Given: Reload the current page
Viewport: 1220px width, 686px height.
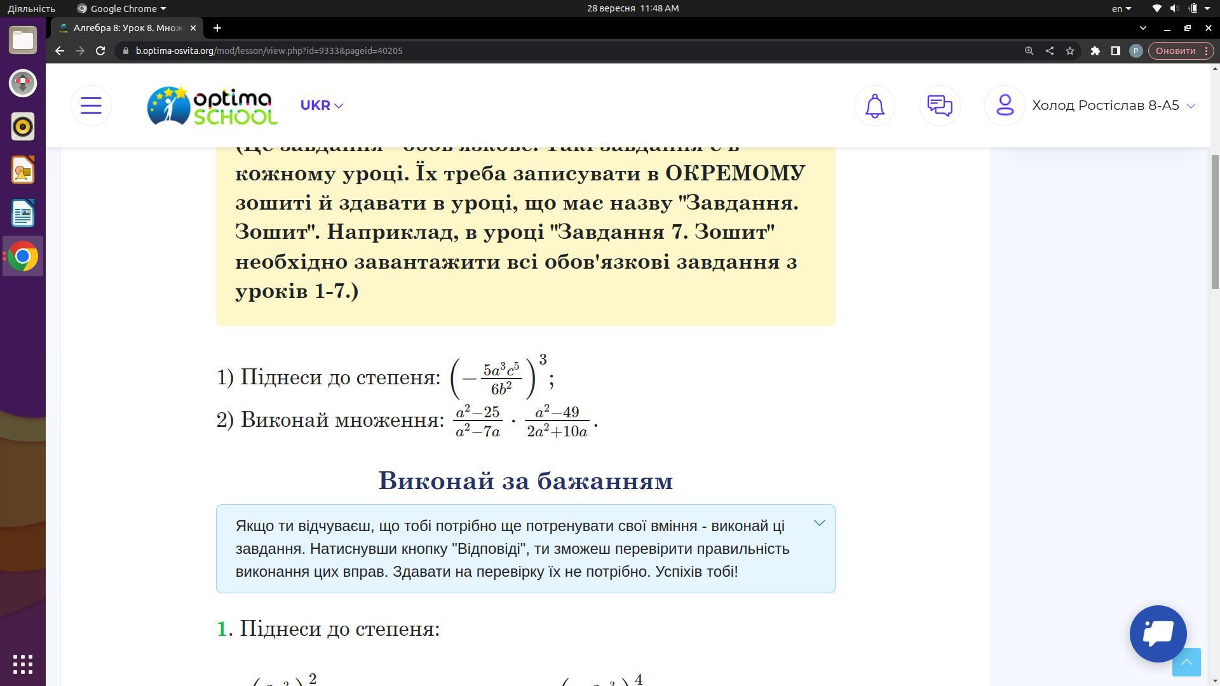Looking at the screenshot, I should point(100,51).
